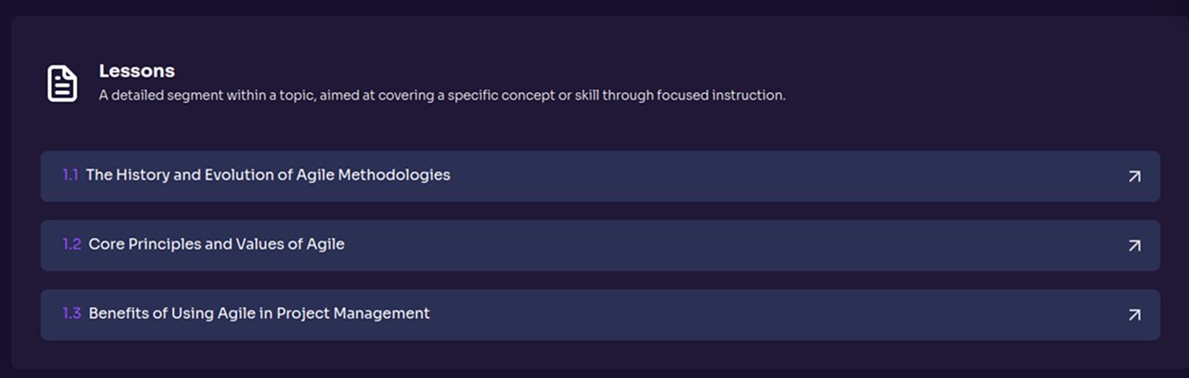1189x378 pixels.
Task: Select Benefits of Using Agile in Project Management
Action: coord(259,313)
